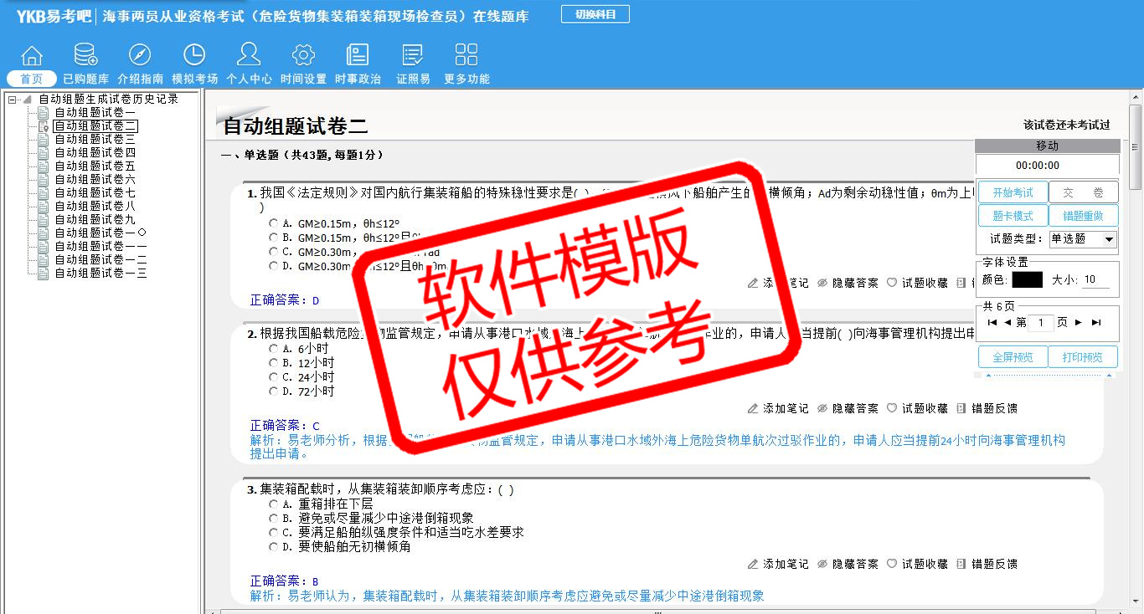Choose option B for question 3
1144x614 pixels.
pyautogui.click(x=274, y=519)
